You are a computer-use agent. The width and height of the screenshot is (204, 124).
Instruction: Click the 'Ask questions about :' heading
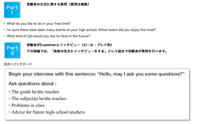coord(33,84)
